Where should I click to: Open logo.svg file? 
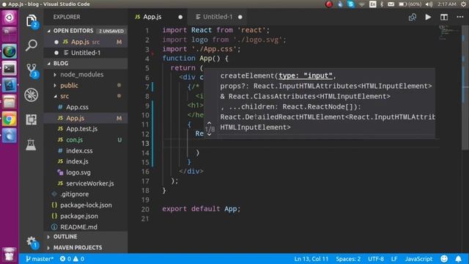click(86, 172)
